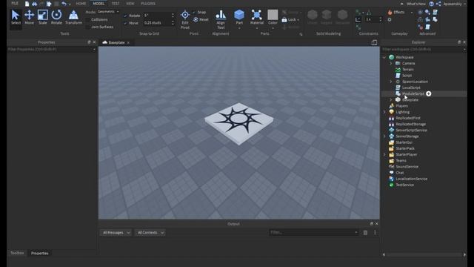Switch to the PLUGINS ribbon tab
The height and width of the screenshot is (267, 474).
148,4
